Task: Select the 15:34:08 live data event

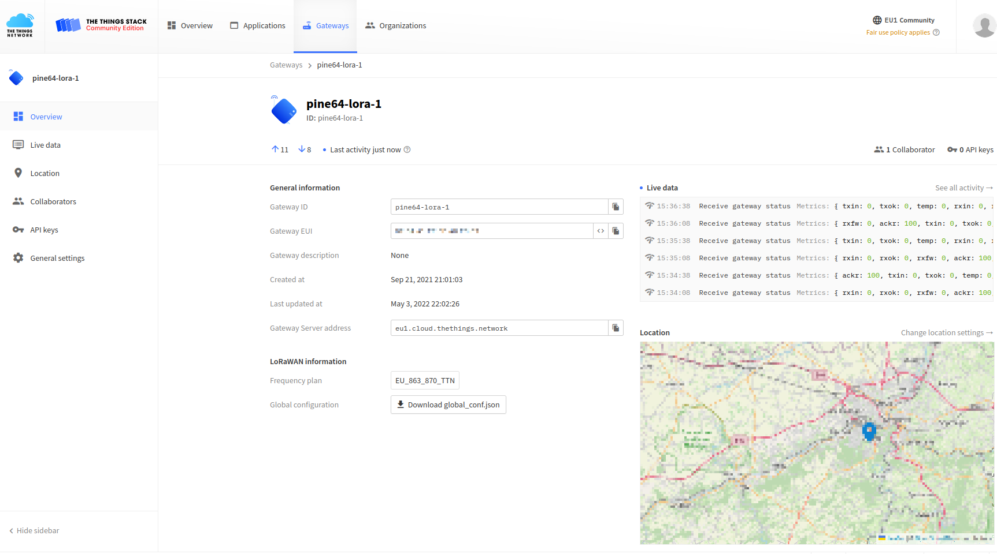Action: tap(817, 293)
